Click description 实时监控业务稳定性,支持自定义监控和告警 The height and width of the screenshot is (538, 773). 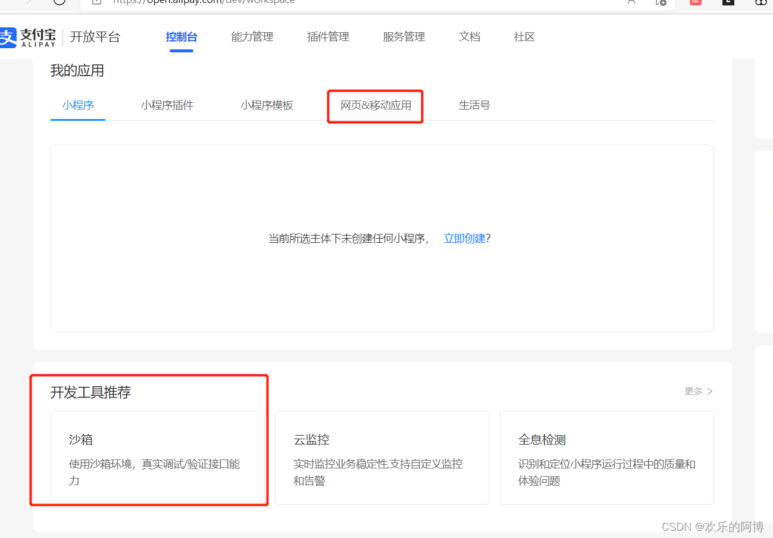pyautogui.click(x=378, y=472)
